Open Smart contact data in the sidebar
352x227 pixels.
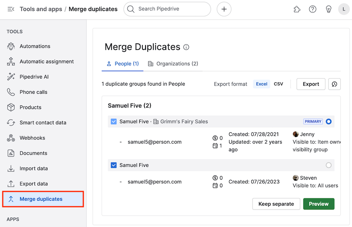(x=43, y=122)
